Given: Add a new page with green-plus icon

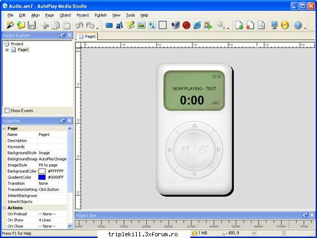Looking at the screenshot, I should coord(239,25).
